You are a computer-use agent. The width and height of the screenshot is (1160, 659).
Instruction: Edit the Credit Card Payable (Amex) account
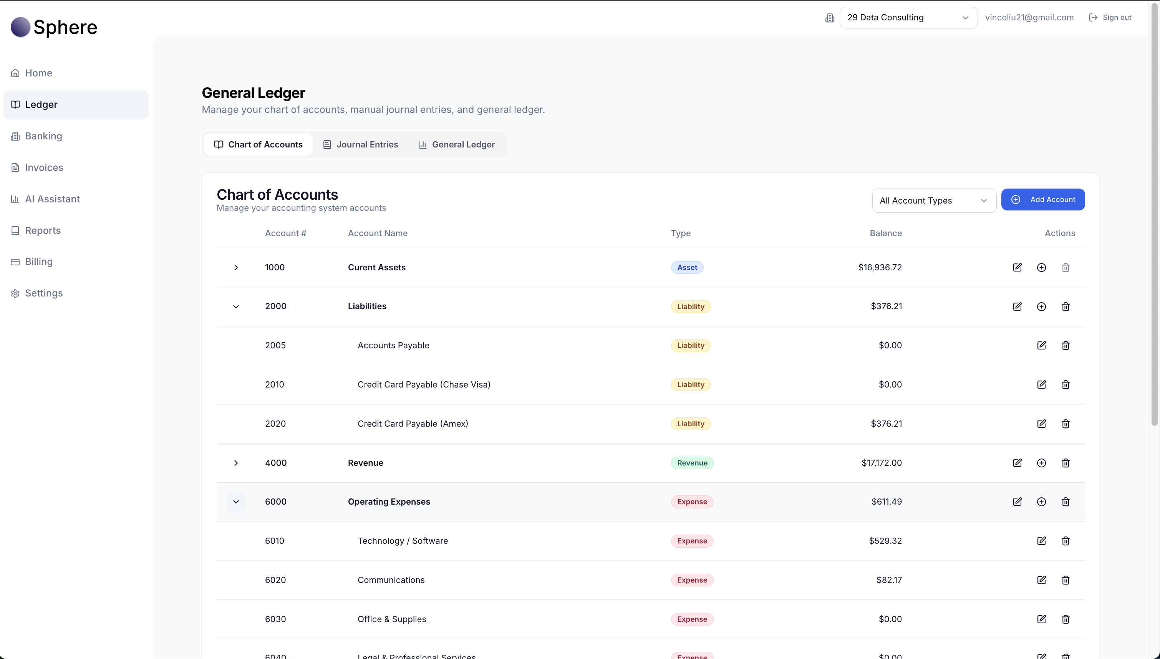pos(1041,424)
